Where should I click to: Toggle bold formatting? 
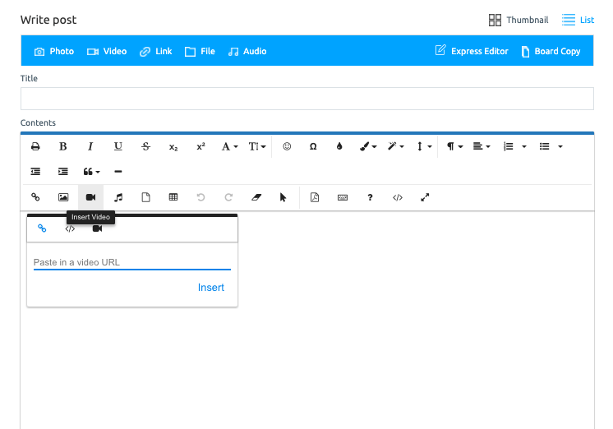point(63,146)
